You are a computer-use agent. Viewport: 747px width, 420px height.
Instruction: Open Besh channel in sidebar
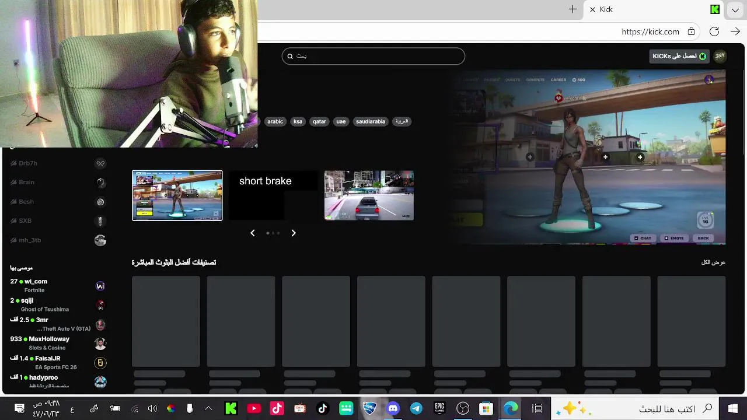58,202
